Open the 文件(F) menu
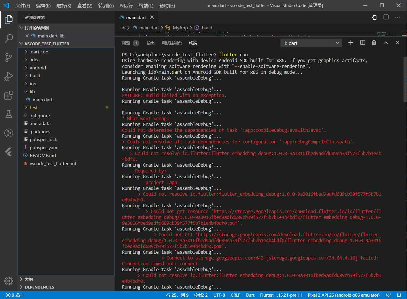407x299 pixels. pyautogui.click(x=23, y=6)
